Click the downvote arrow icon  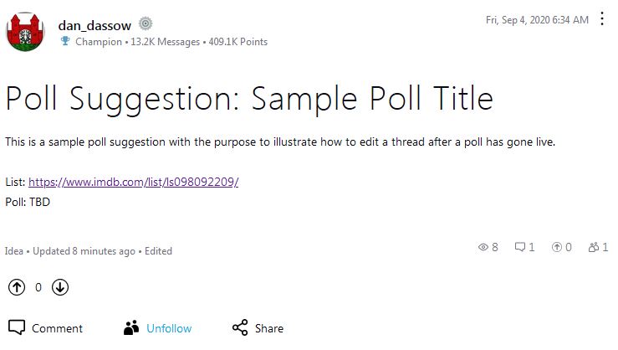(60, 287)
